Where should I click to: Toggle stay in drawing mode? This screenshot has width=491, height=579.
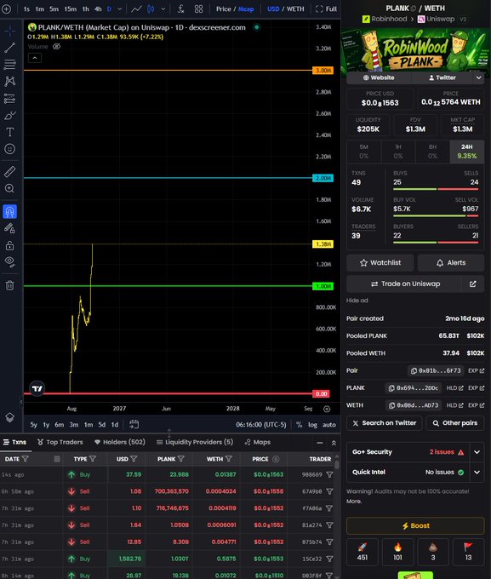click(10, 228)
